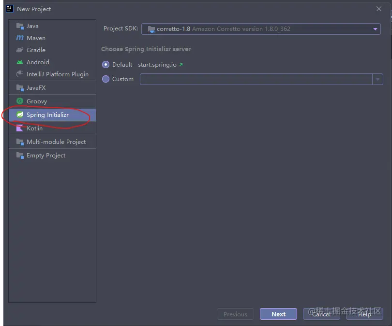Choose the Maven project type
The width and height of the screenshot is (392, 326).
(52, 38)
